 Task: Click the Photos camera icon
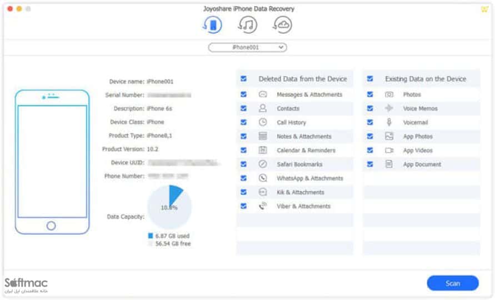389,94
